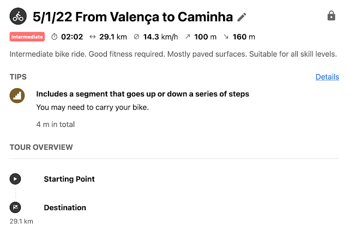Click the distance arrows icon
Viewport: 349px width, 245px height.
92,37
